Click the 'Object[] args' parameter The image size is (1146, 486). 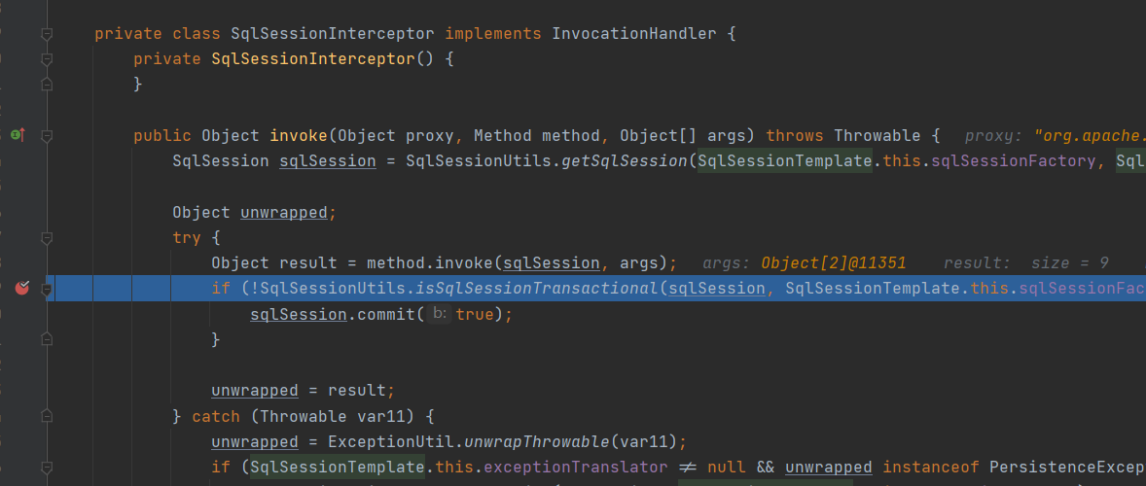pyautogui.click(x=688, y=136)
